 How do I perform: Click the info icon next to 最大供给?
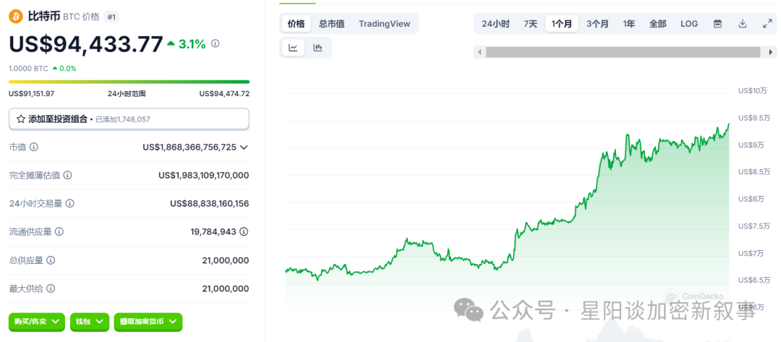tap(51, 288)
